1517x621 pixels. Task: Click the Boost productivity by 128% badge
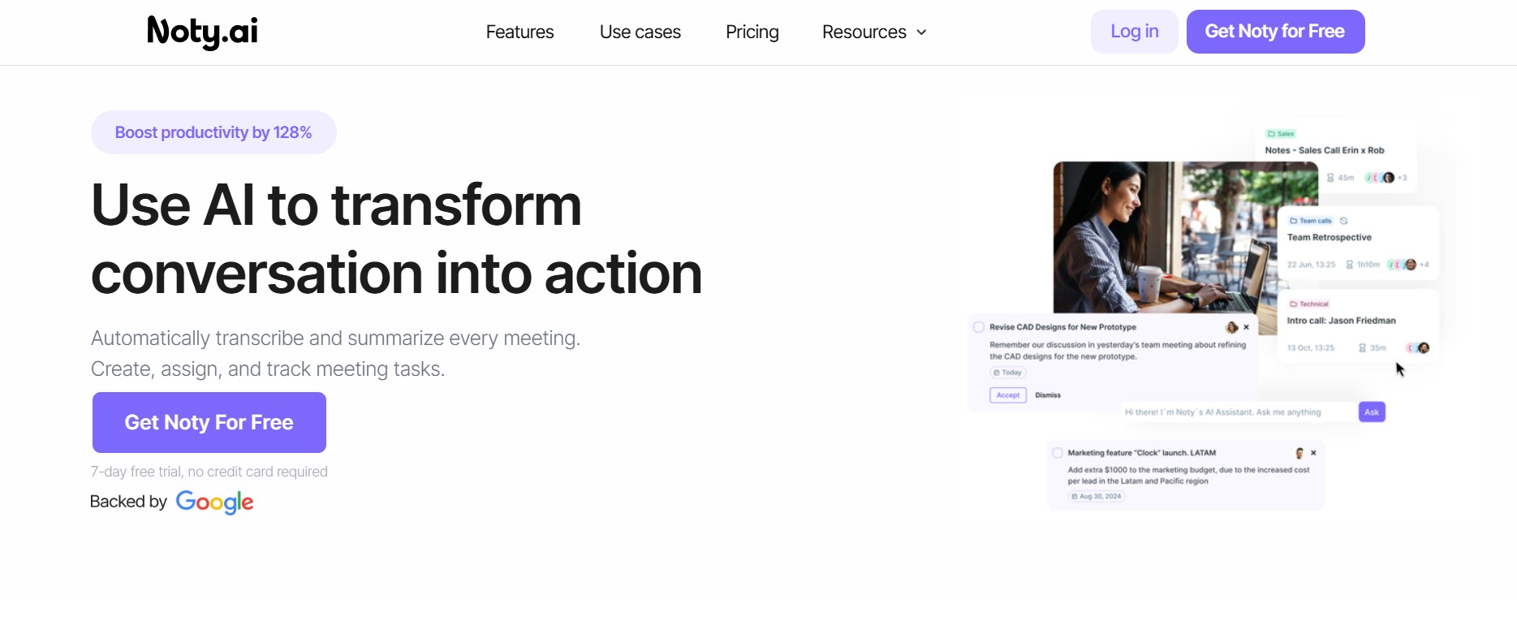coord(213,132)
